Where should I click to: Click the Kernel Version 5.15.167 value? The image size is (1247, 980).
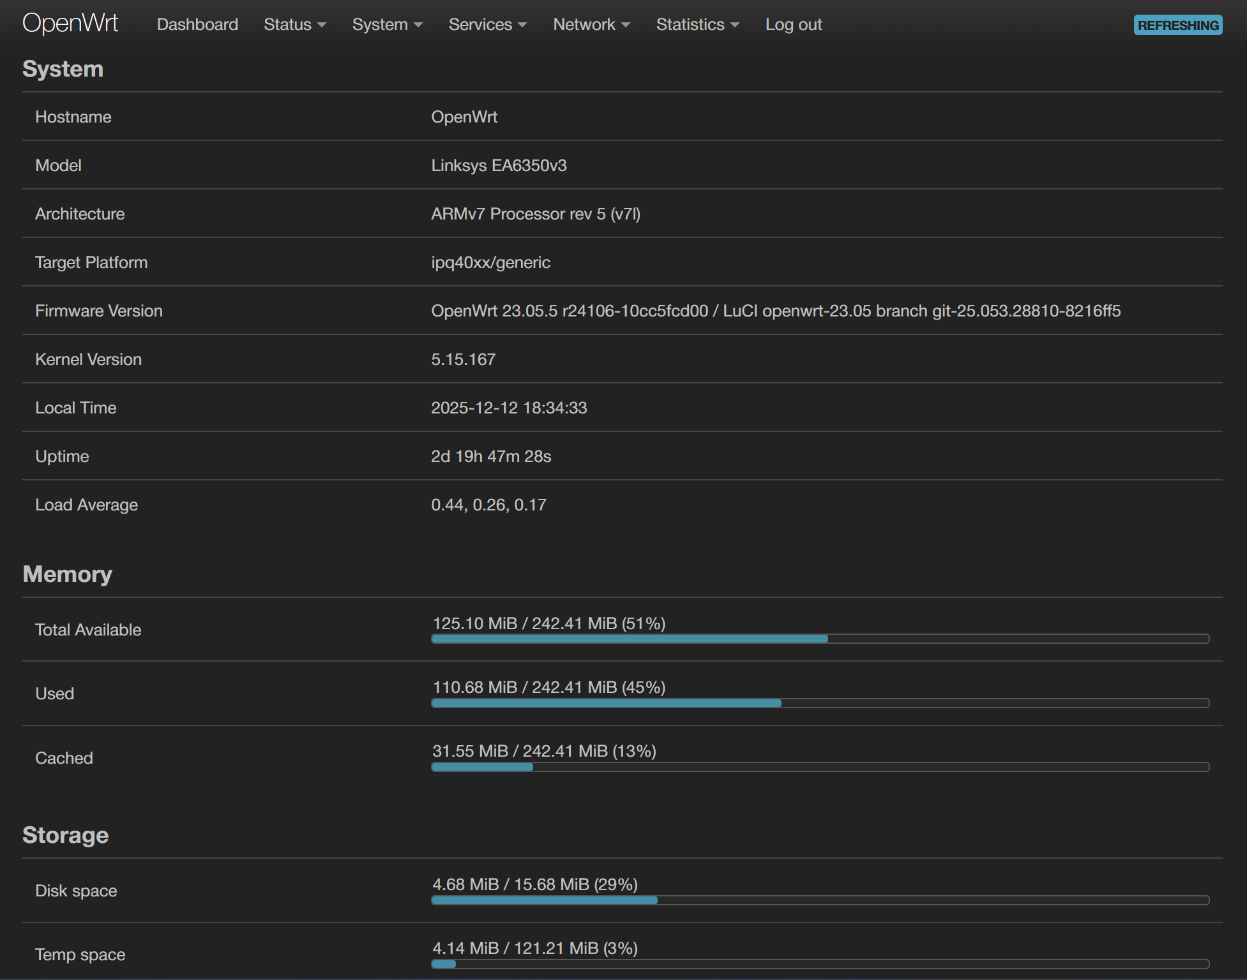point(463,359)
